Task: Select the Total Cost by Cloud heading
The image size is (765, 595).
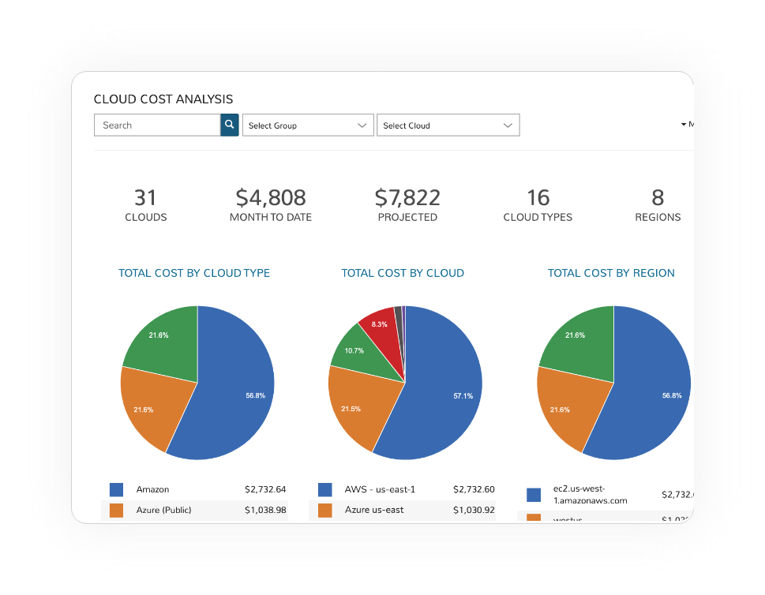Action: click(403, 273)
